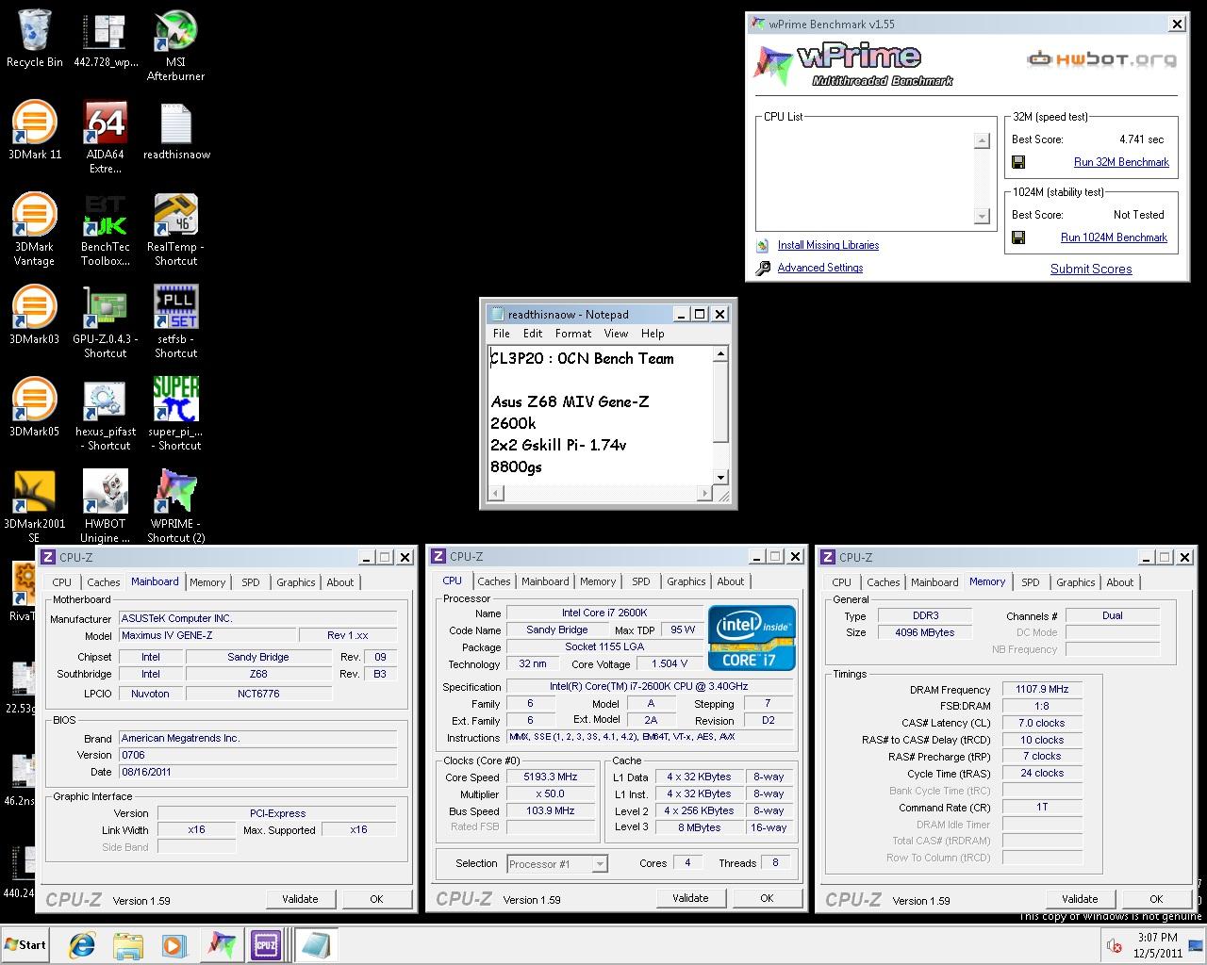Launch HWBOT Unigine desktop icon
The height and width of the screenshot is (965, 1207).
point(106,507)
